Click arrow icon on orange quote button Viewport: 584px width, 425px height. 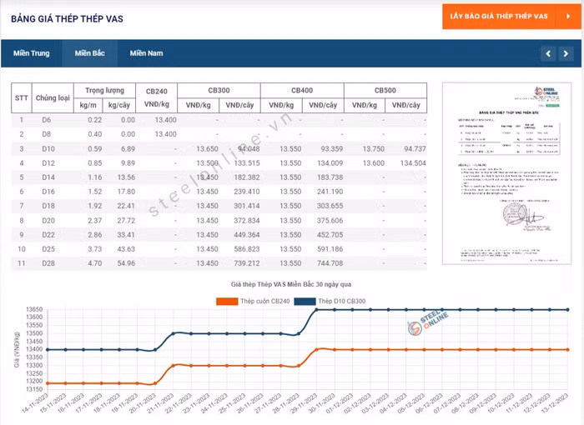pos(568,17)
